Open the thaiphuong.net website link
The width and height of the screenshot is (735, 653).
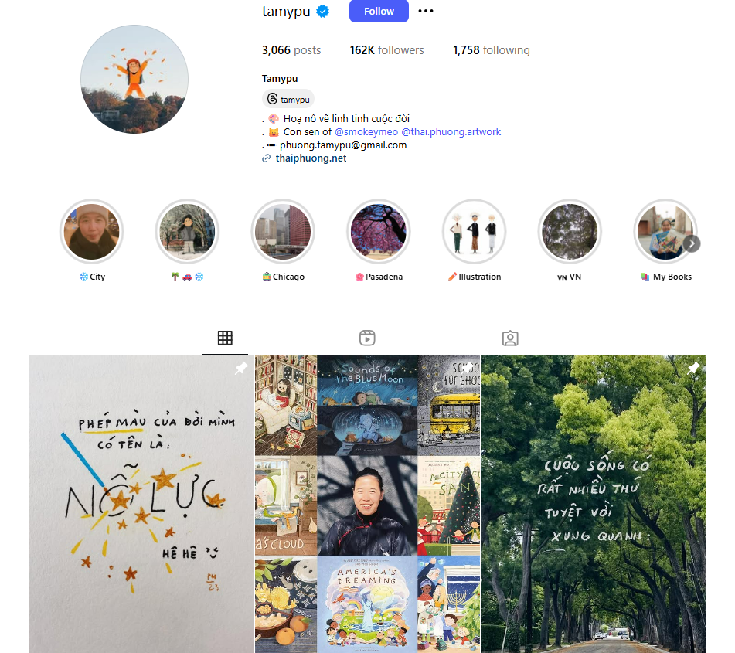click(x=311, y=158)
